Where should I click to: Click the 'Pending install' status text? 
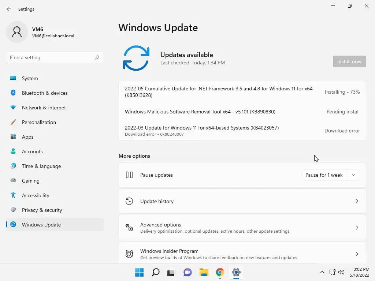point(343,112)
